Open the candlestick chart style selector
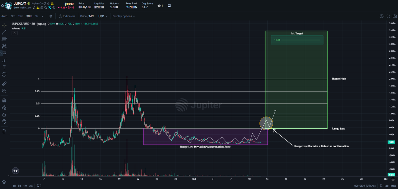Viewport: 398px width, 189px height. point(51,16)
